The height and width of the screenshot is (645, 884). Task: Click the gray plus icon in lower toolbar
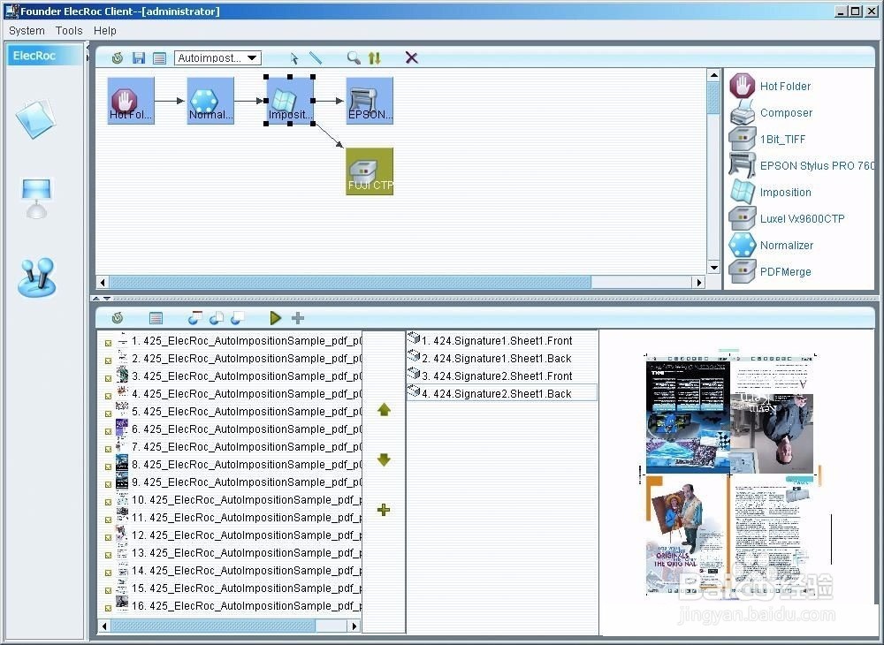click(x=298, y=318)
